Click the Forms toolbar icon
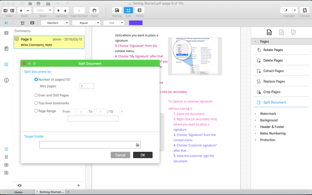The height and width of the screenshot is (195, 312). pos(140,10)
